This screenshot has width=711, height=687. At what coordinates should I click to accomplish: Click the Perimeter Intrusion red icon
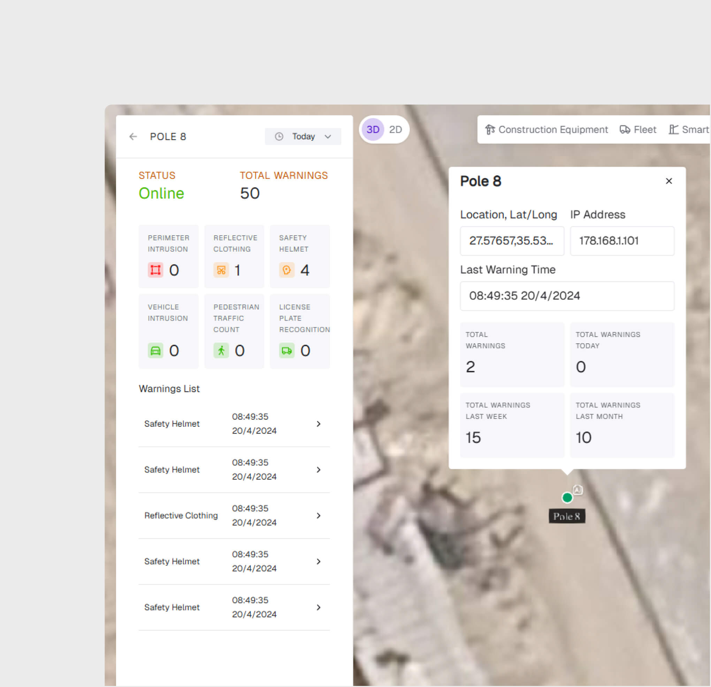point(155,270)
